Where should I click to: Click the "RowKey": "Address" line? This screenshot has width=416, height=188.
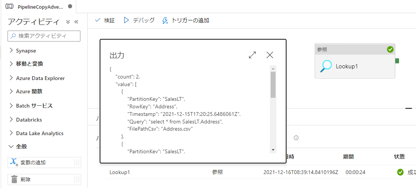tap(152, 106)
